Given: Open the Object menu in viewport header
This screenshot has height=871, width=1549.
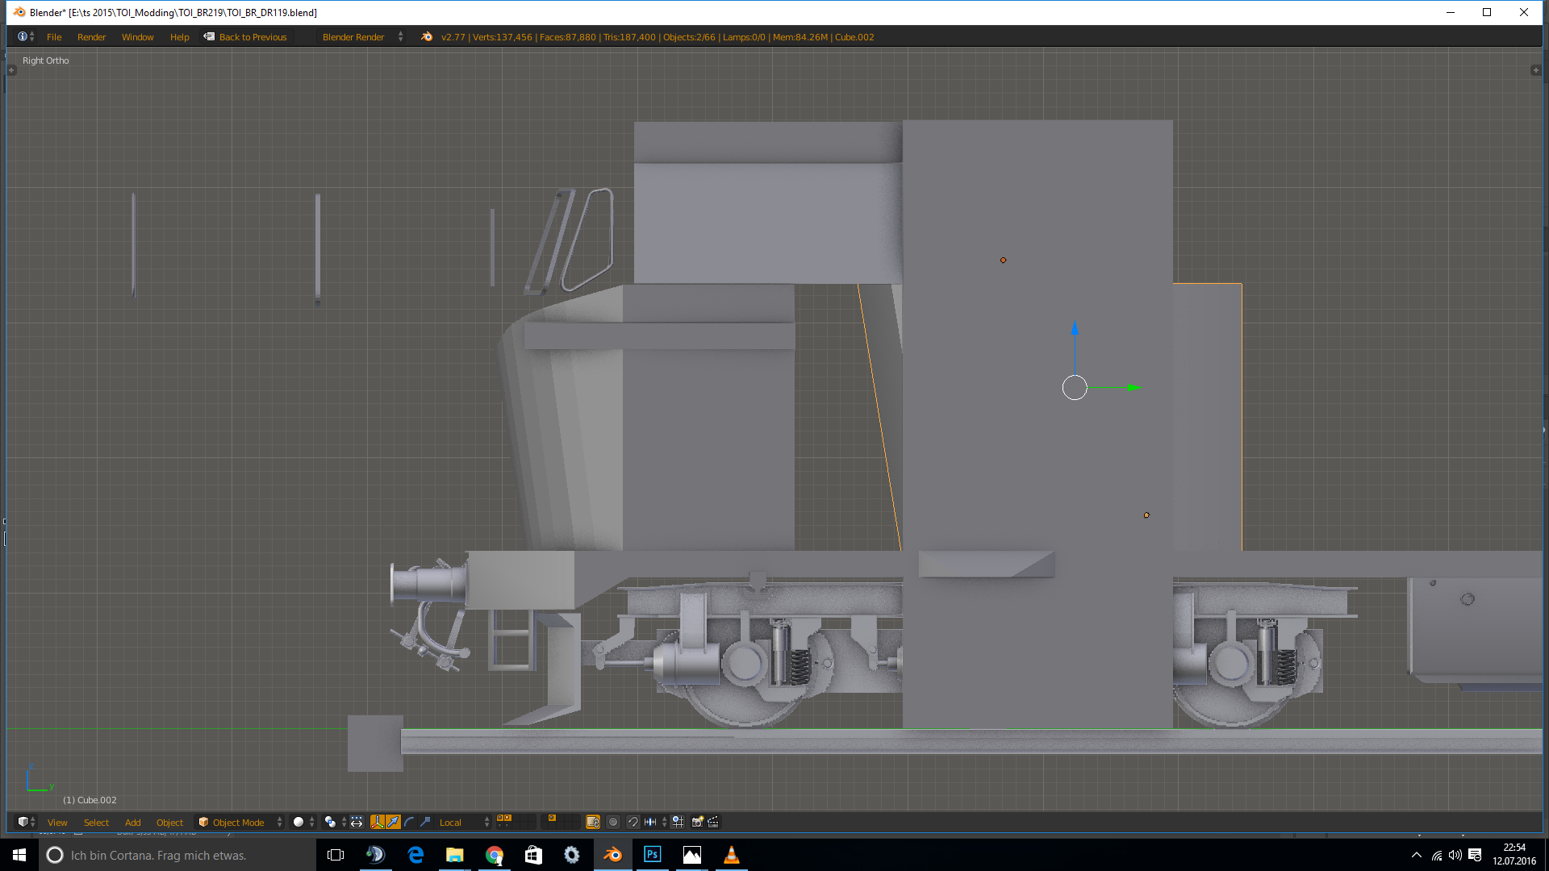Looking at the screenshot, I should tap(169, 822).
